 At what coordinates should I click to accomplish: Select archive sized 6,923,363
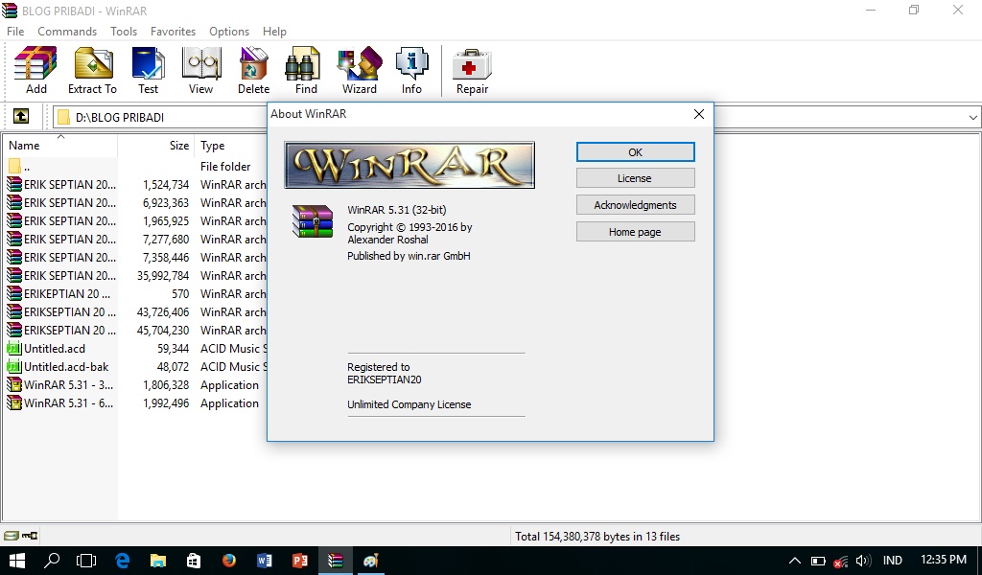coord(135,203)
